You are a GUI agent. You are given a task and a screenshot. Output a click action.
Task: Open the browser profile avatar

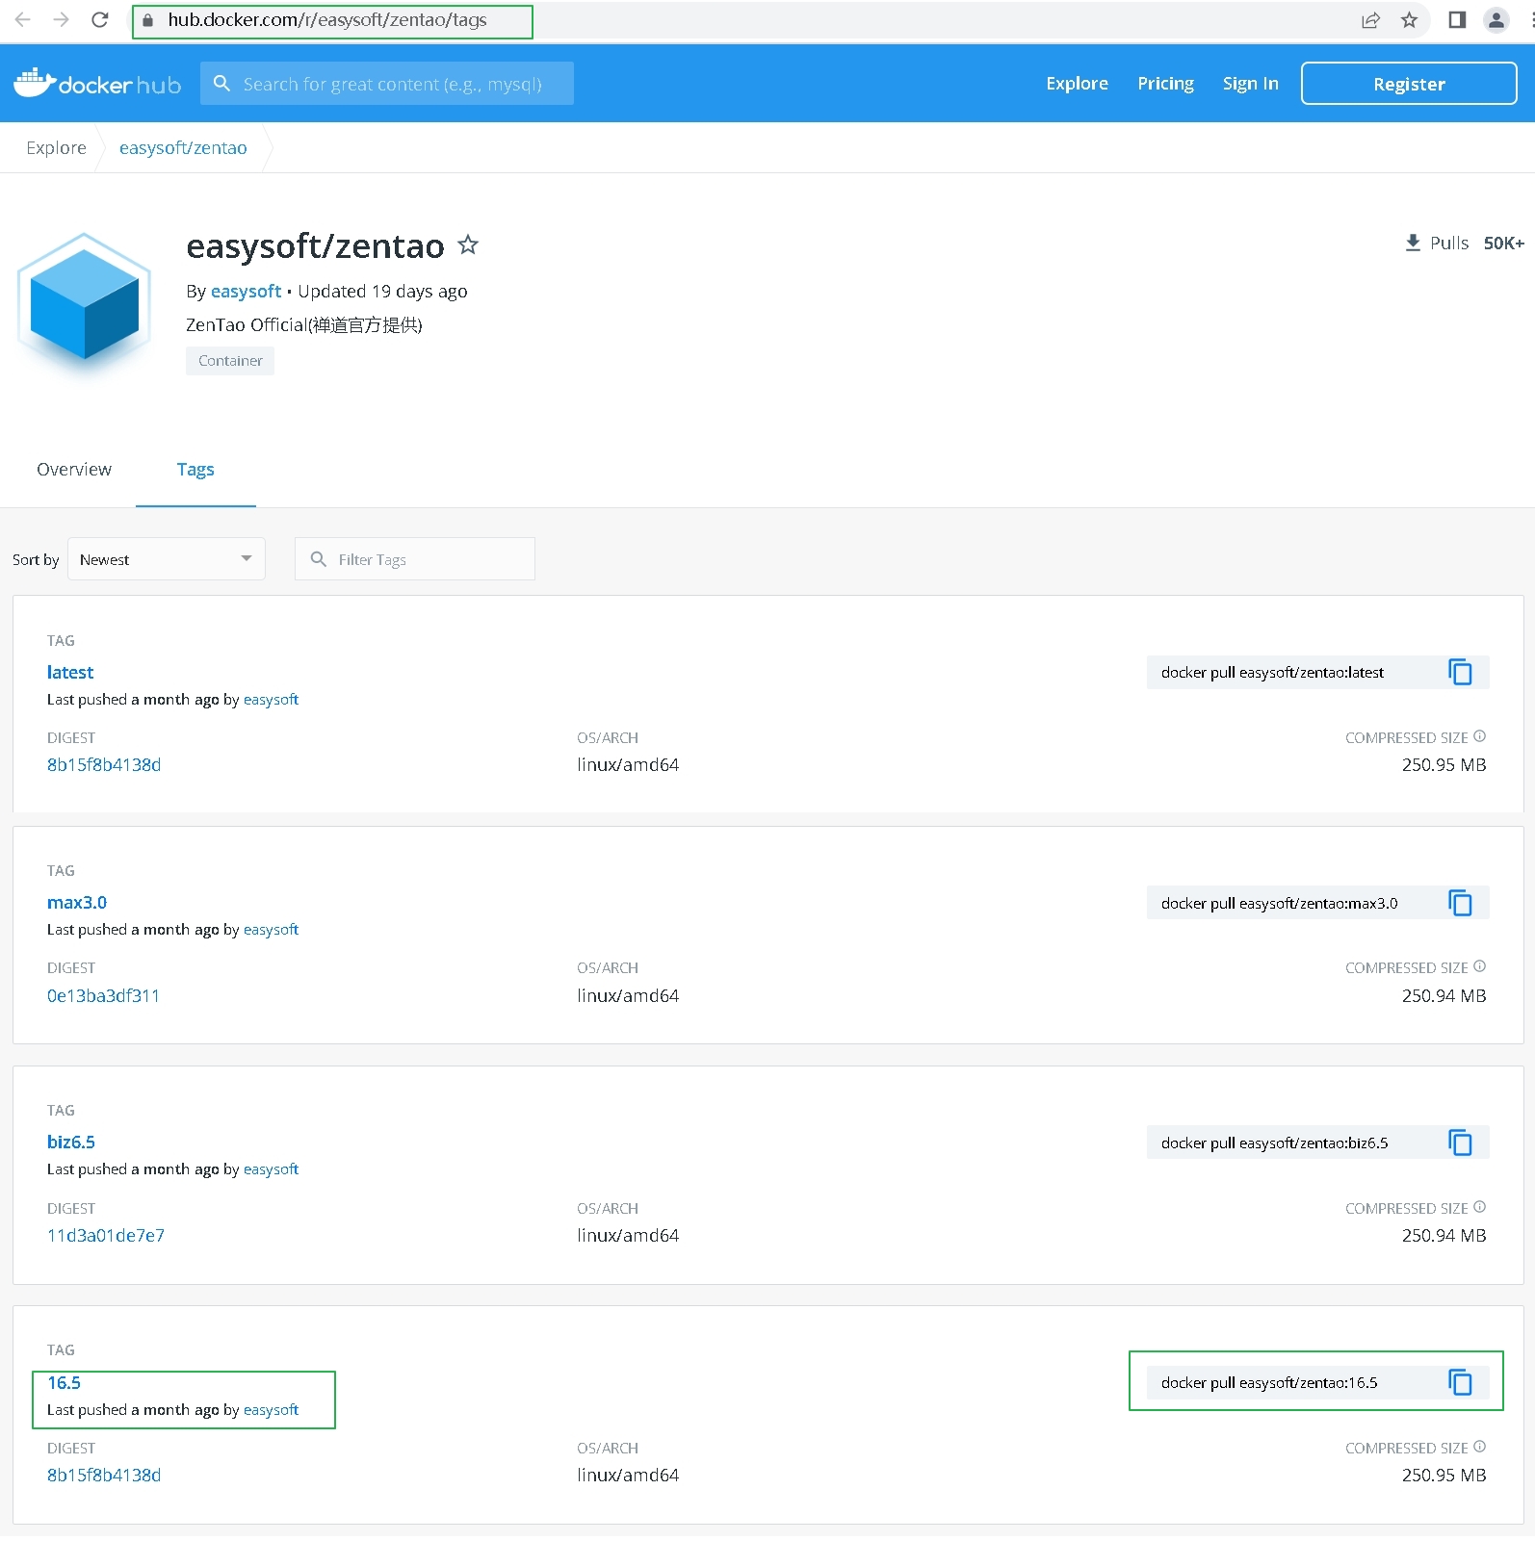point(1496,20)
